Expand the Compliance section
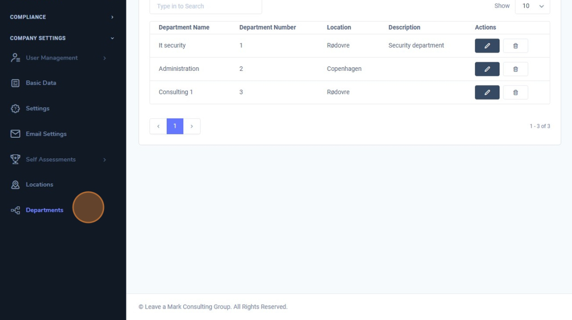Viewport: 572px width, 320px height. click(x=112, y=17)
